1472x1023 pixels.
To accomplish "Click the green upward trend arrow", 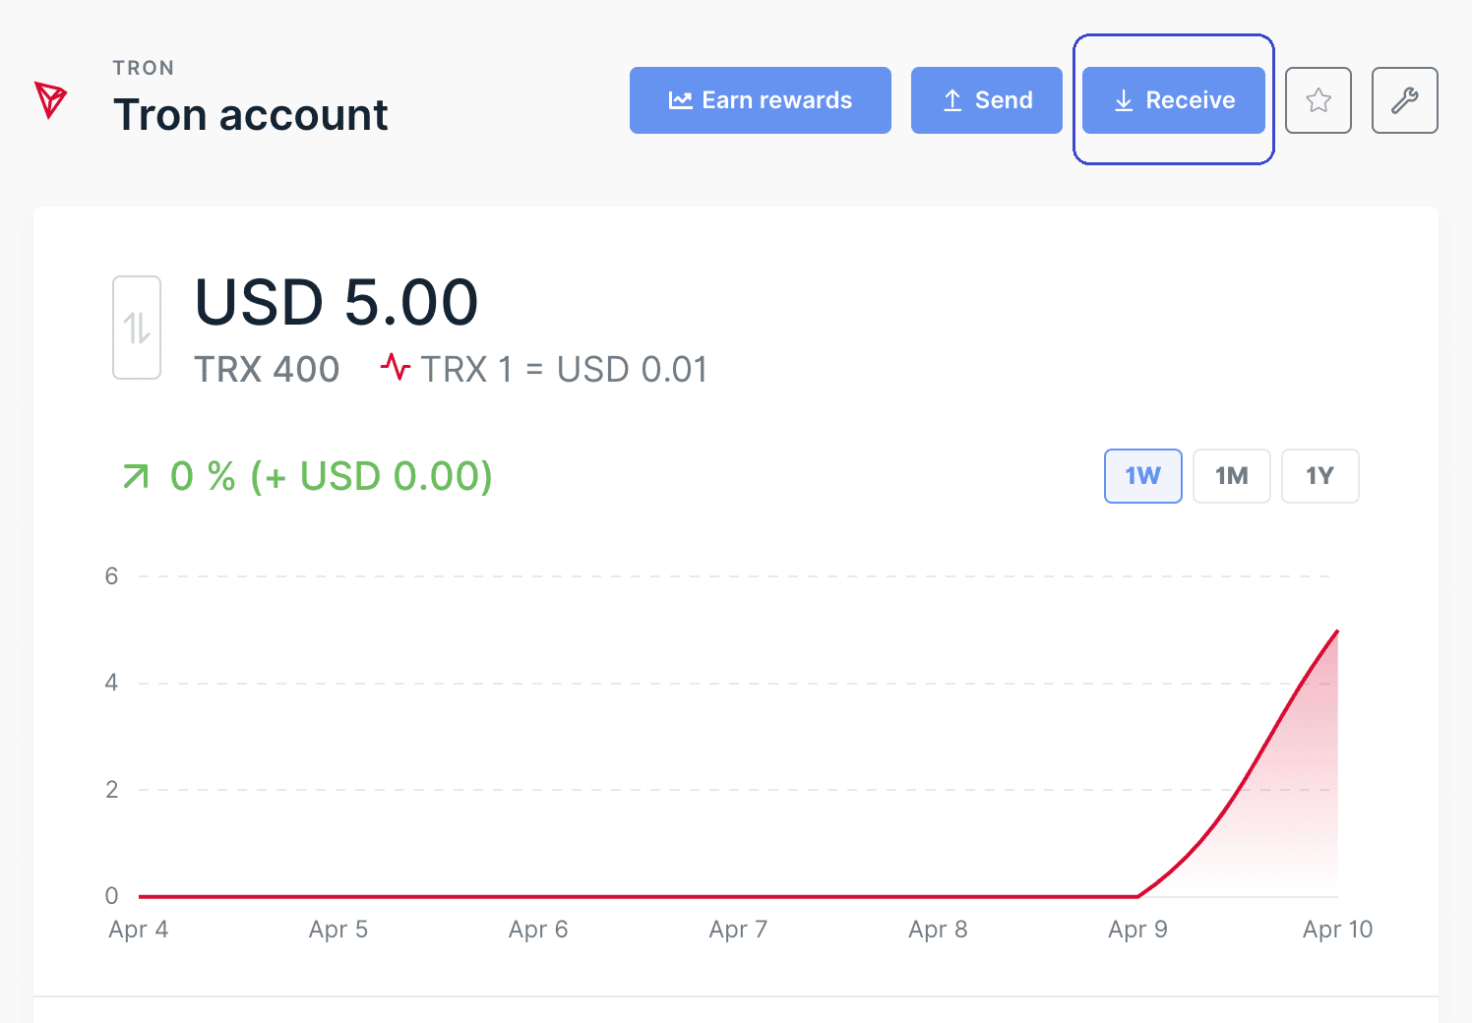I will (x=136, y=477).
